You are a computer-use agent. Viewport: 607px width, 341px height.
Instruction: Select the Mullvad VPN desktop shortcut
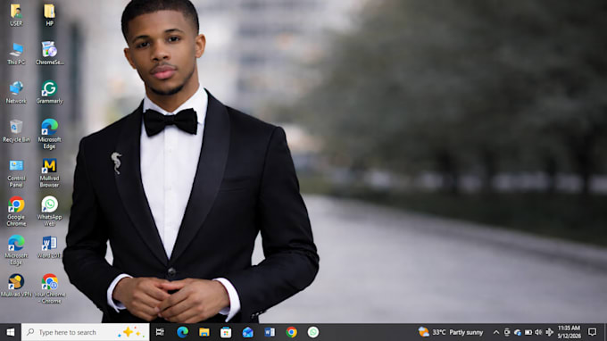click(x=16, y=286)
